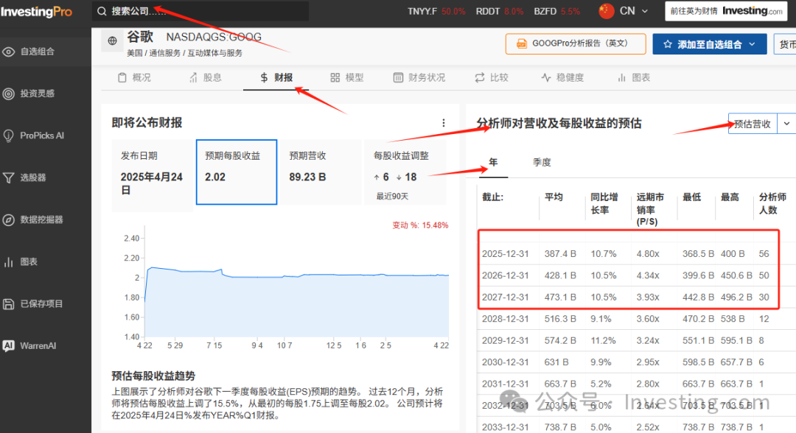Viewport: 796px width, 433px height.
Task: Select the 稳健度 tab
Action: click(x=562, y=77)
